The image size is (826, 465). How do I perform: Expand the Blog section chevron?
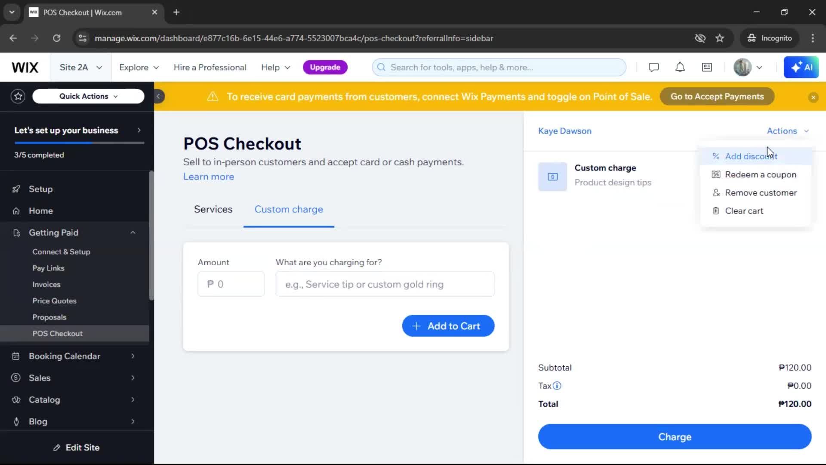click(x=133, y=422)
